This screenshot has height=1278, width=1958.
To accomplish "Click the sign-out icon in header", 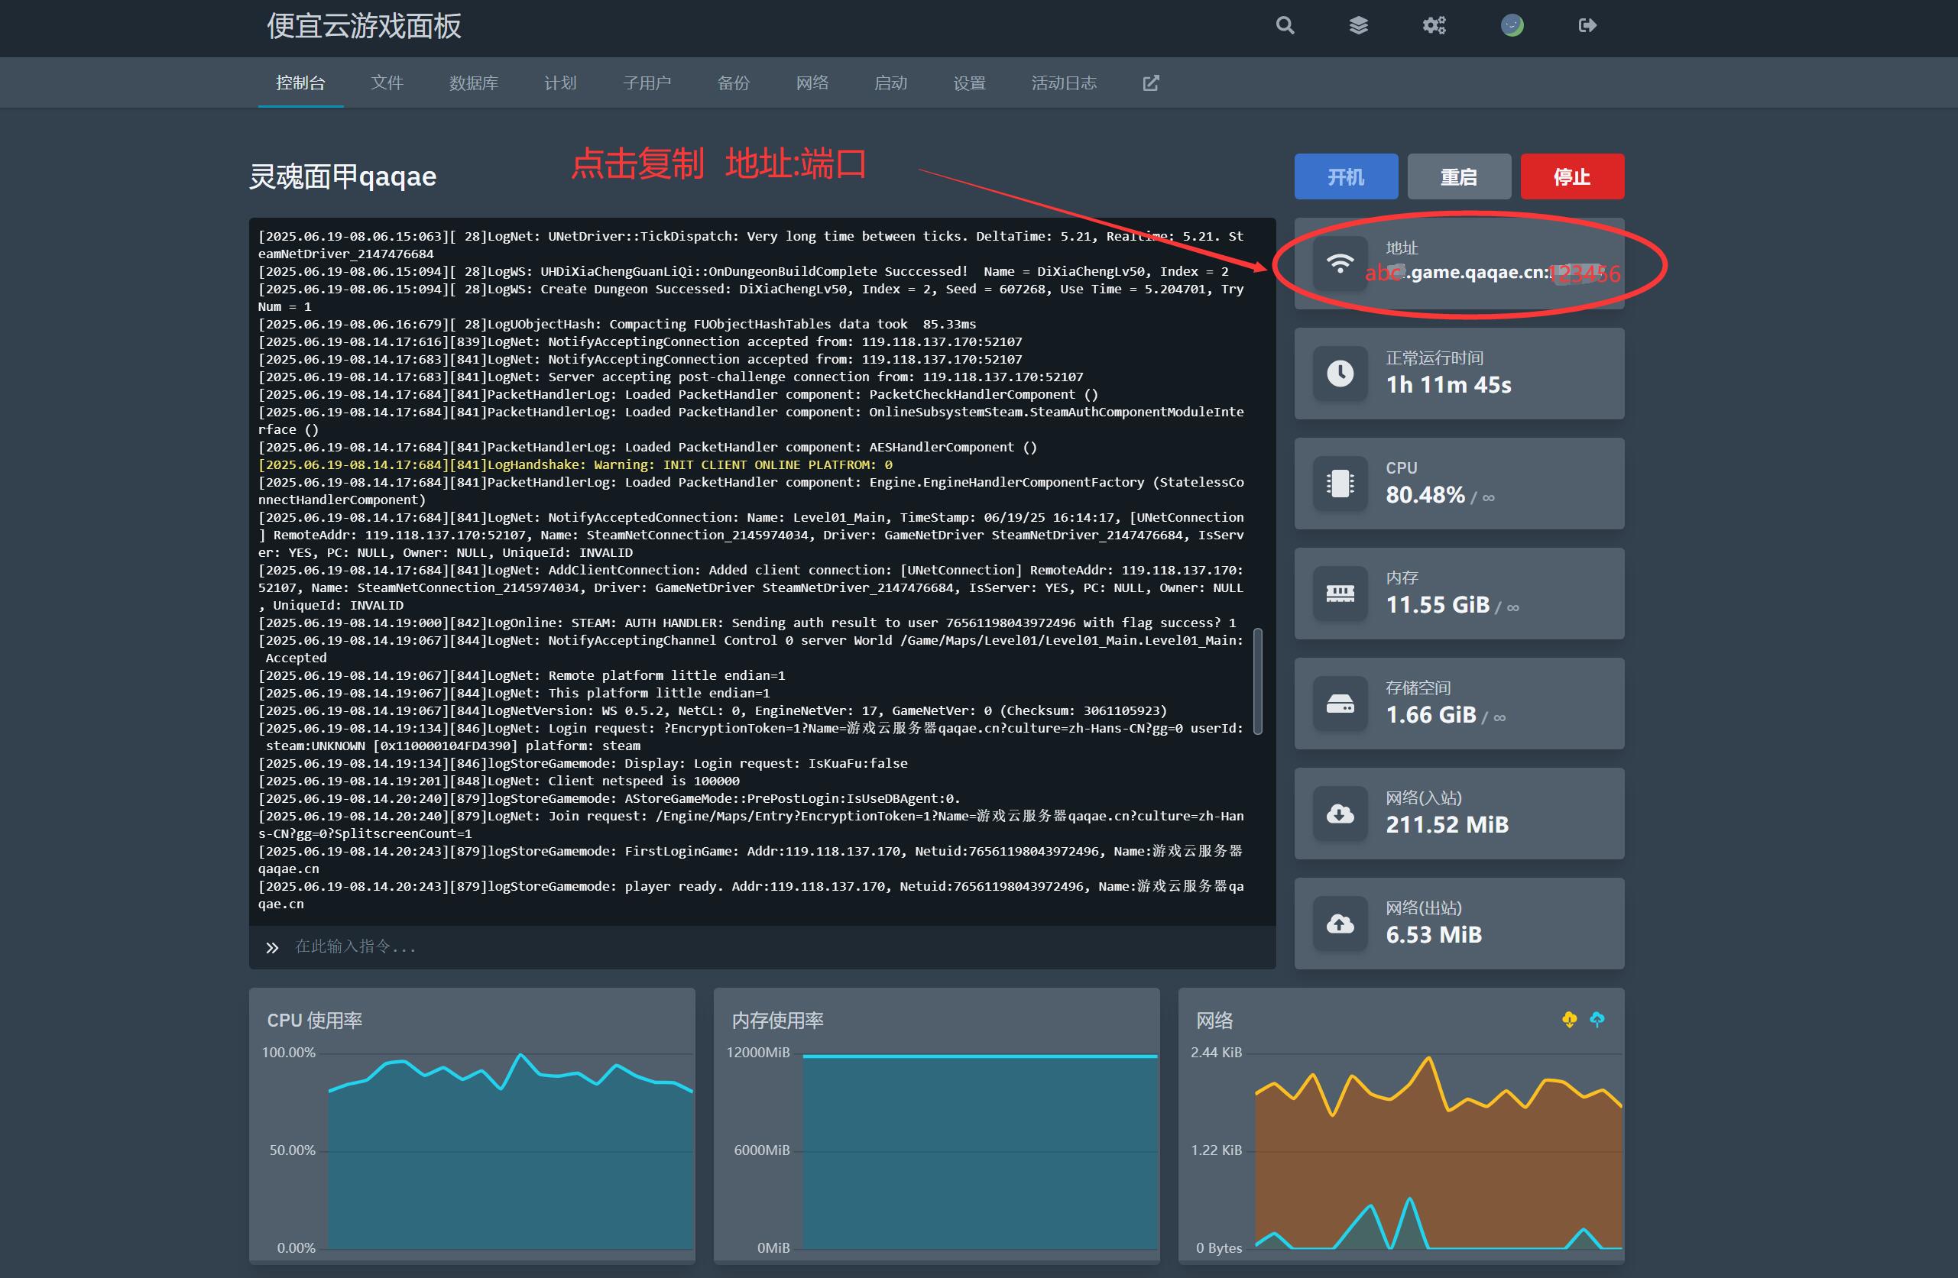I will 1587,25.
